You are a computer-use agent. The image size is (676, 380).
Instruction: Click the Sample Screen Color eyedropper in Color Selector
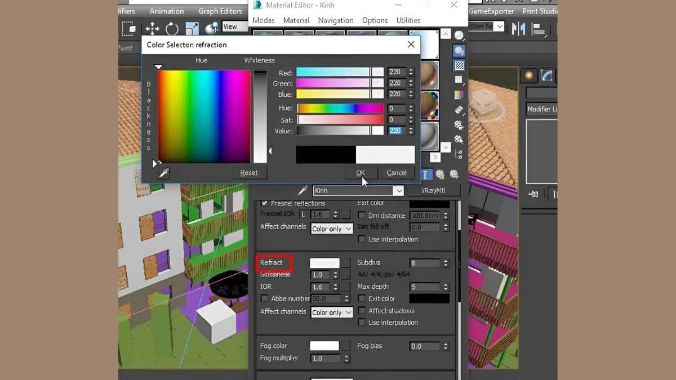tap(163, 174)
